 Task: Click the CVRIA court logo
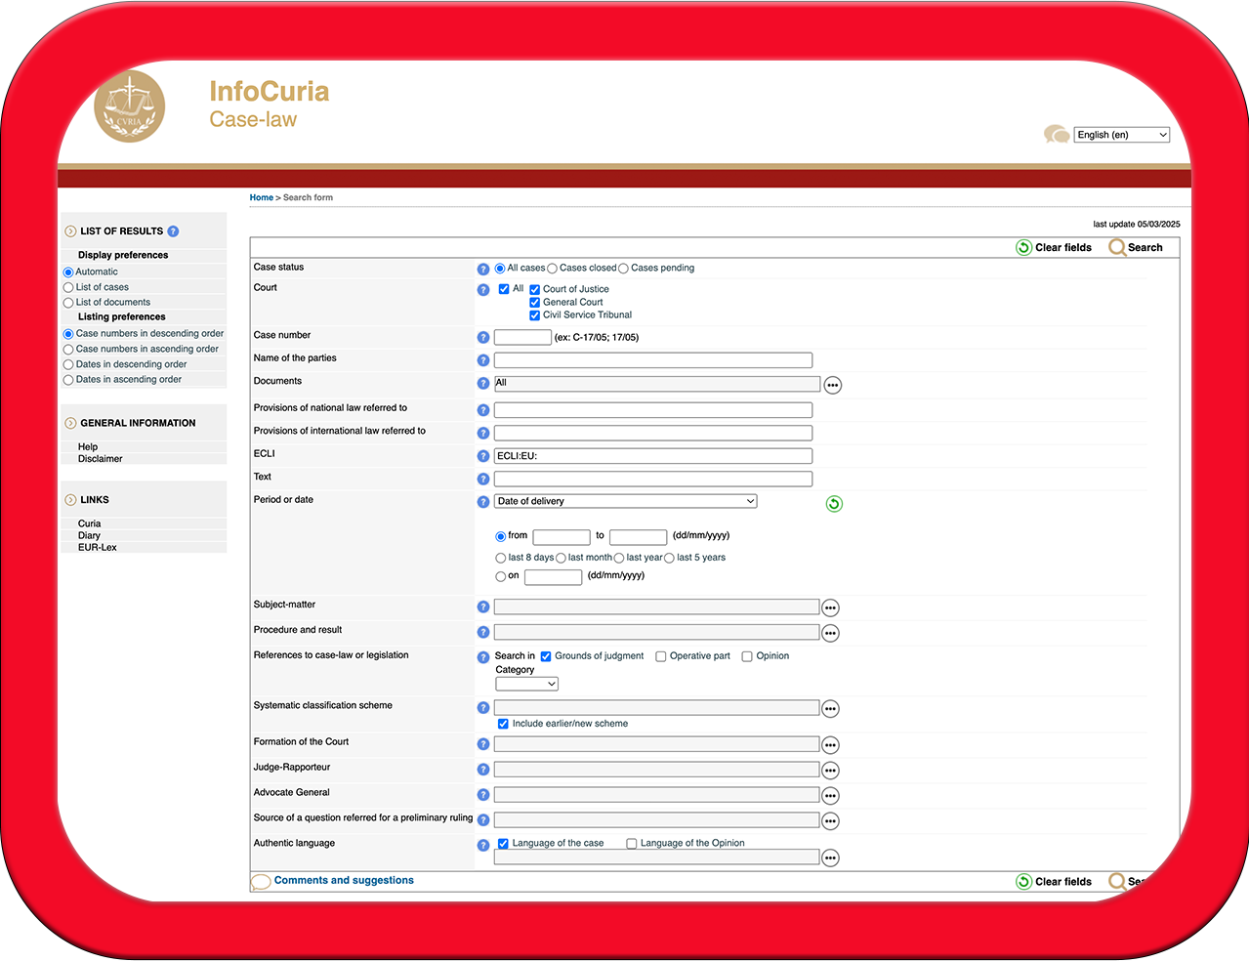coord(130,106)
